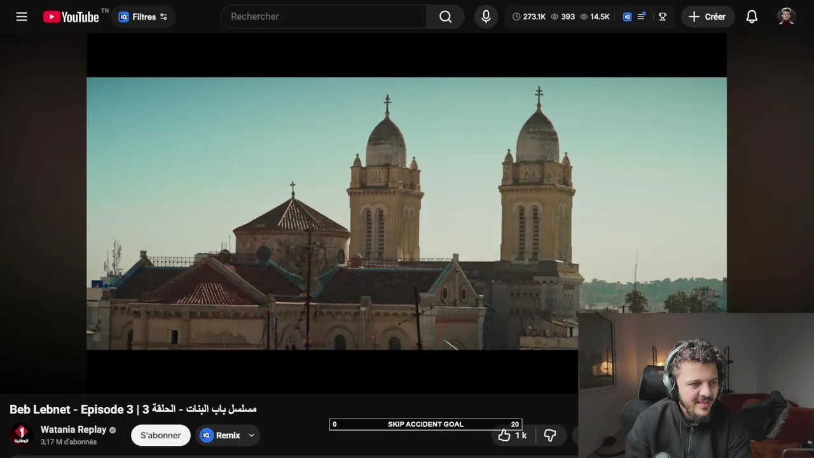Click the magnifying glass search button
This screenshot has height=458, width=814.
click(x=445, y=17)
